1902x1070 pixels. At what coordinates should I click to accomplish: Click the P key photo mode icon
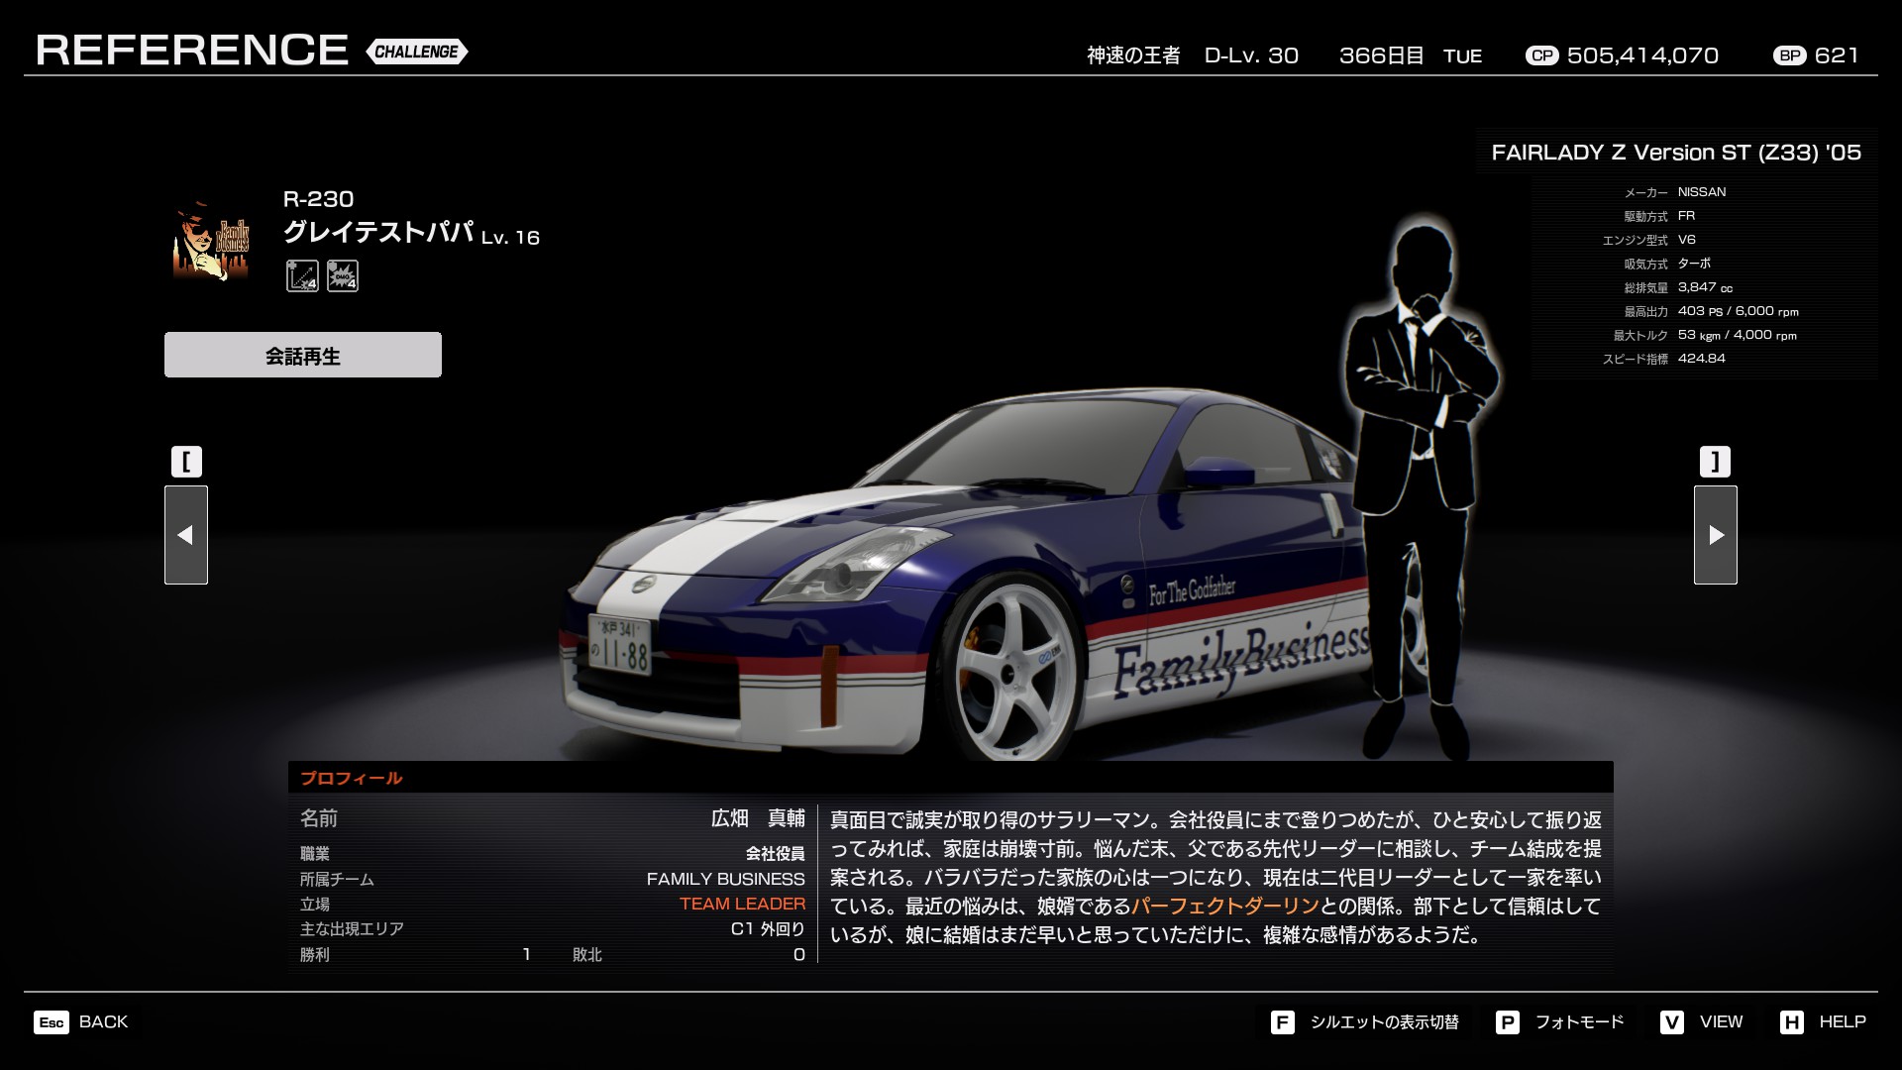point(1507,1022)
